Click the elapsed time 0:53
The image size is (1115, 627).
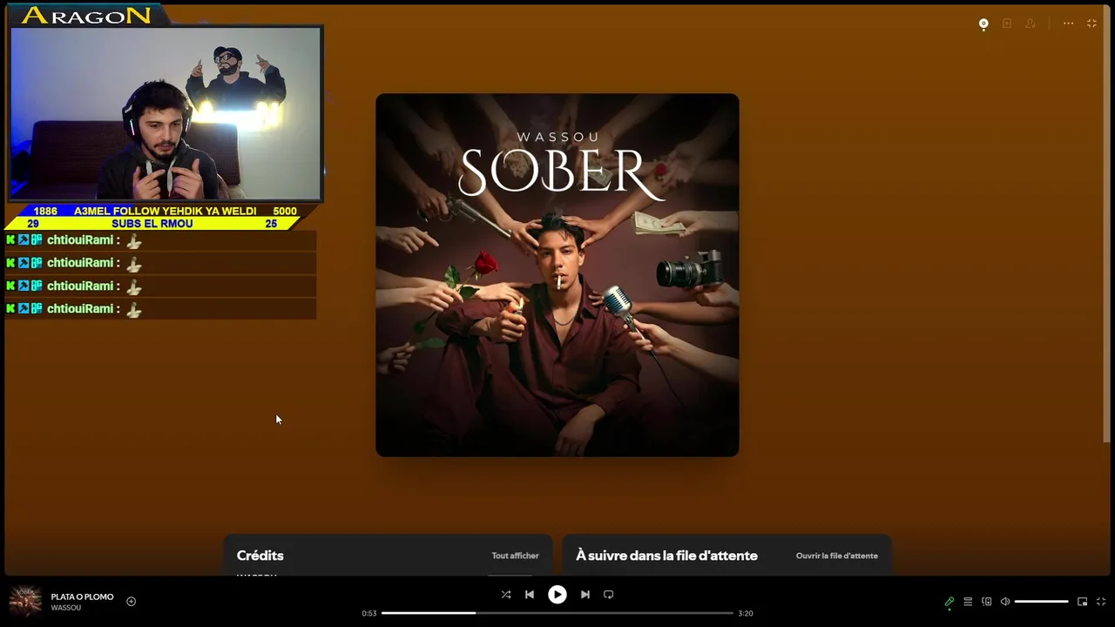[369, 613]
